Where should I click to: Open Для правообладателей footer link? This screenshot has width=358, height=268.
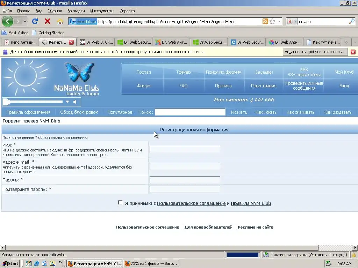click(208, 227)
